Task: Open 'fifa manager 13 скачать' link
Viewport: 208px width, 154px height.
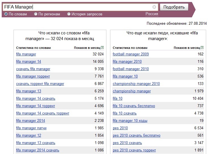Action: pos(36,143)
